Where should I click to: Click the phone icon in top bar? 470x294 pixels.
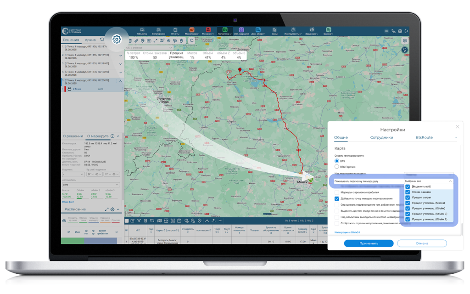(x=393, y=31)
